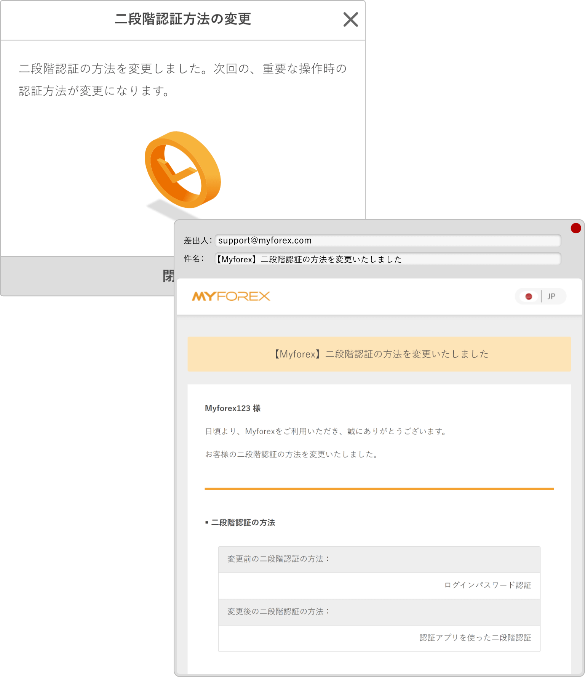The height and width of the screenshot is (677, 585).
Task: Click the sender field support@myforex.com
Action: pyautogui.click(x=388, y=241)
